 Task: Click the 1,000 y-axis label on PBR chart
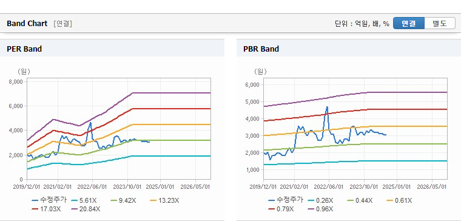252,170
